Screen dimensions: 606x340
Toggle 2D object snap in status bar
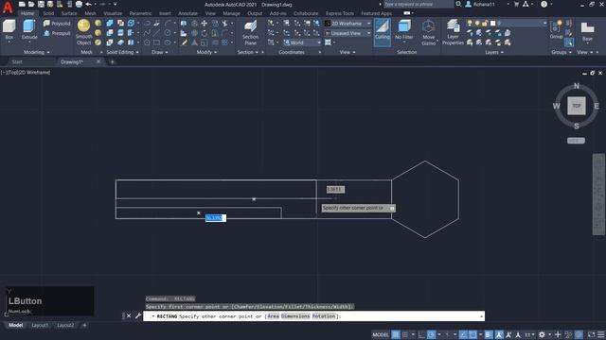472,334
